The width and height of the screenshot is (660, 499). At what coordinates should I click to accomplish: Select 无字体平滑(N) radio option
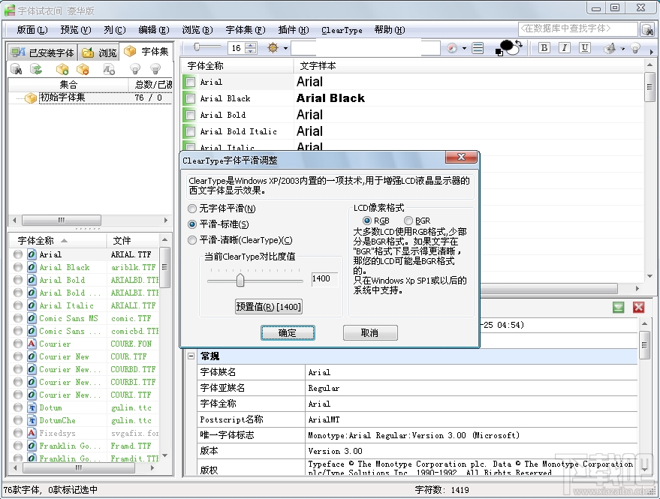point(192,209)
